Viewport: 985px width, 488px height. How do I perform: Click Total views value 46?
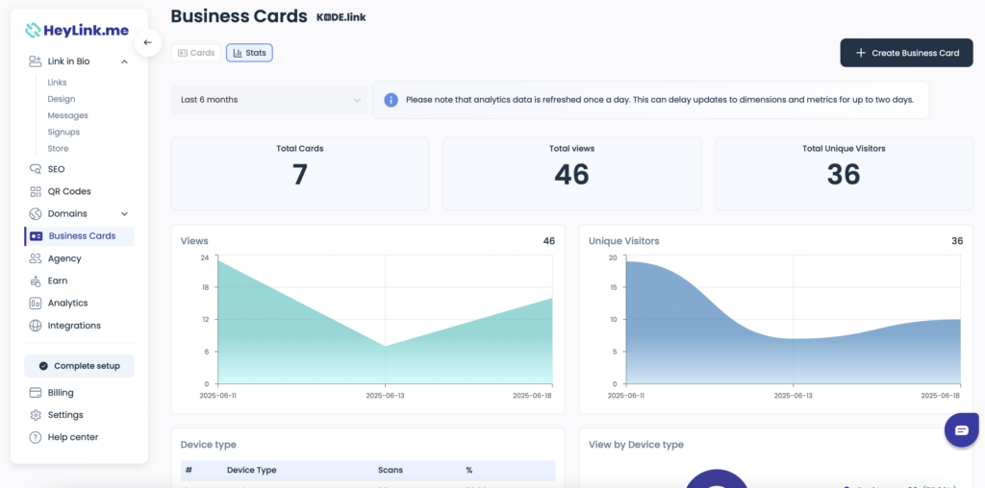(571, 175)
